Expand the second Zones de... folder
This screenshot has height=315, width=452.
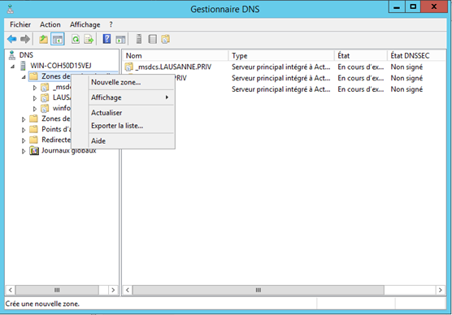(x=24, y=119)
